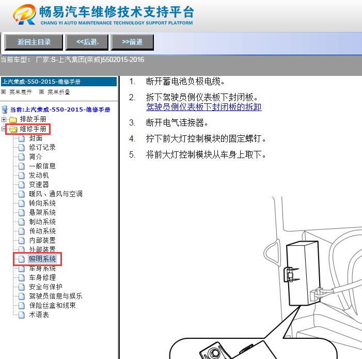Click step text 断开电气连接器

[x=177, y=122]
